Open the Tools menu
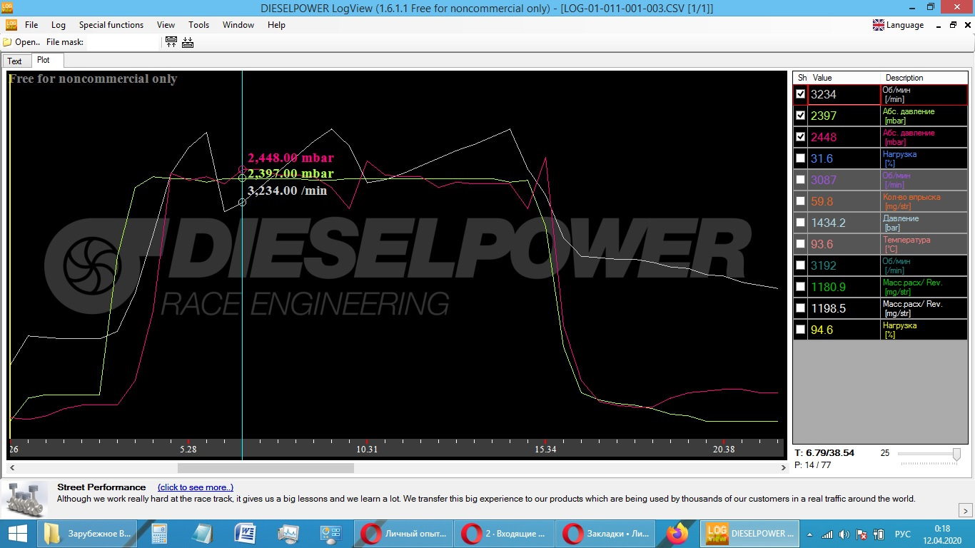This screenshot has width=975, height=548. point(198,25)
